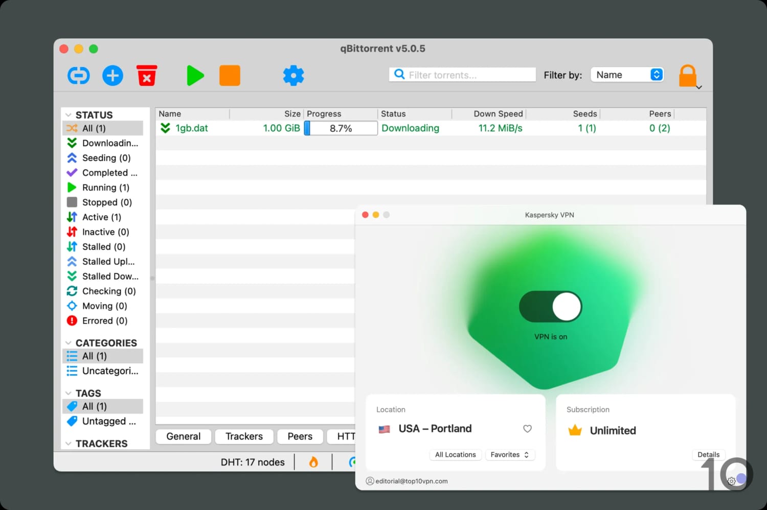Open the Peers tab
767x510 pixels.
300,436
